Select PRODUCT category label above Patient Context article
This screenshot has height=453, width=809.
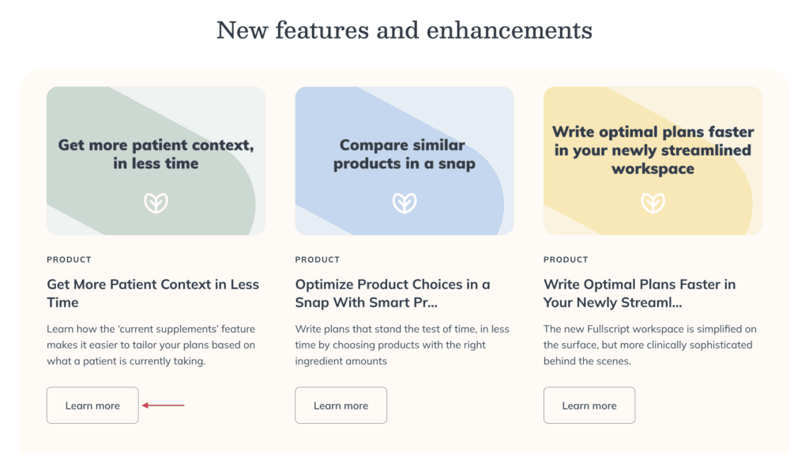[70, 259]
